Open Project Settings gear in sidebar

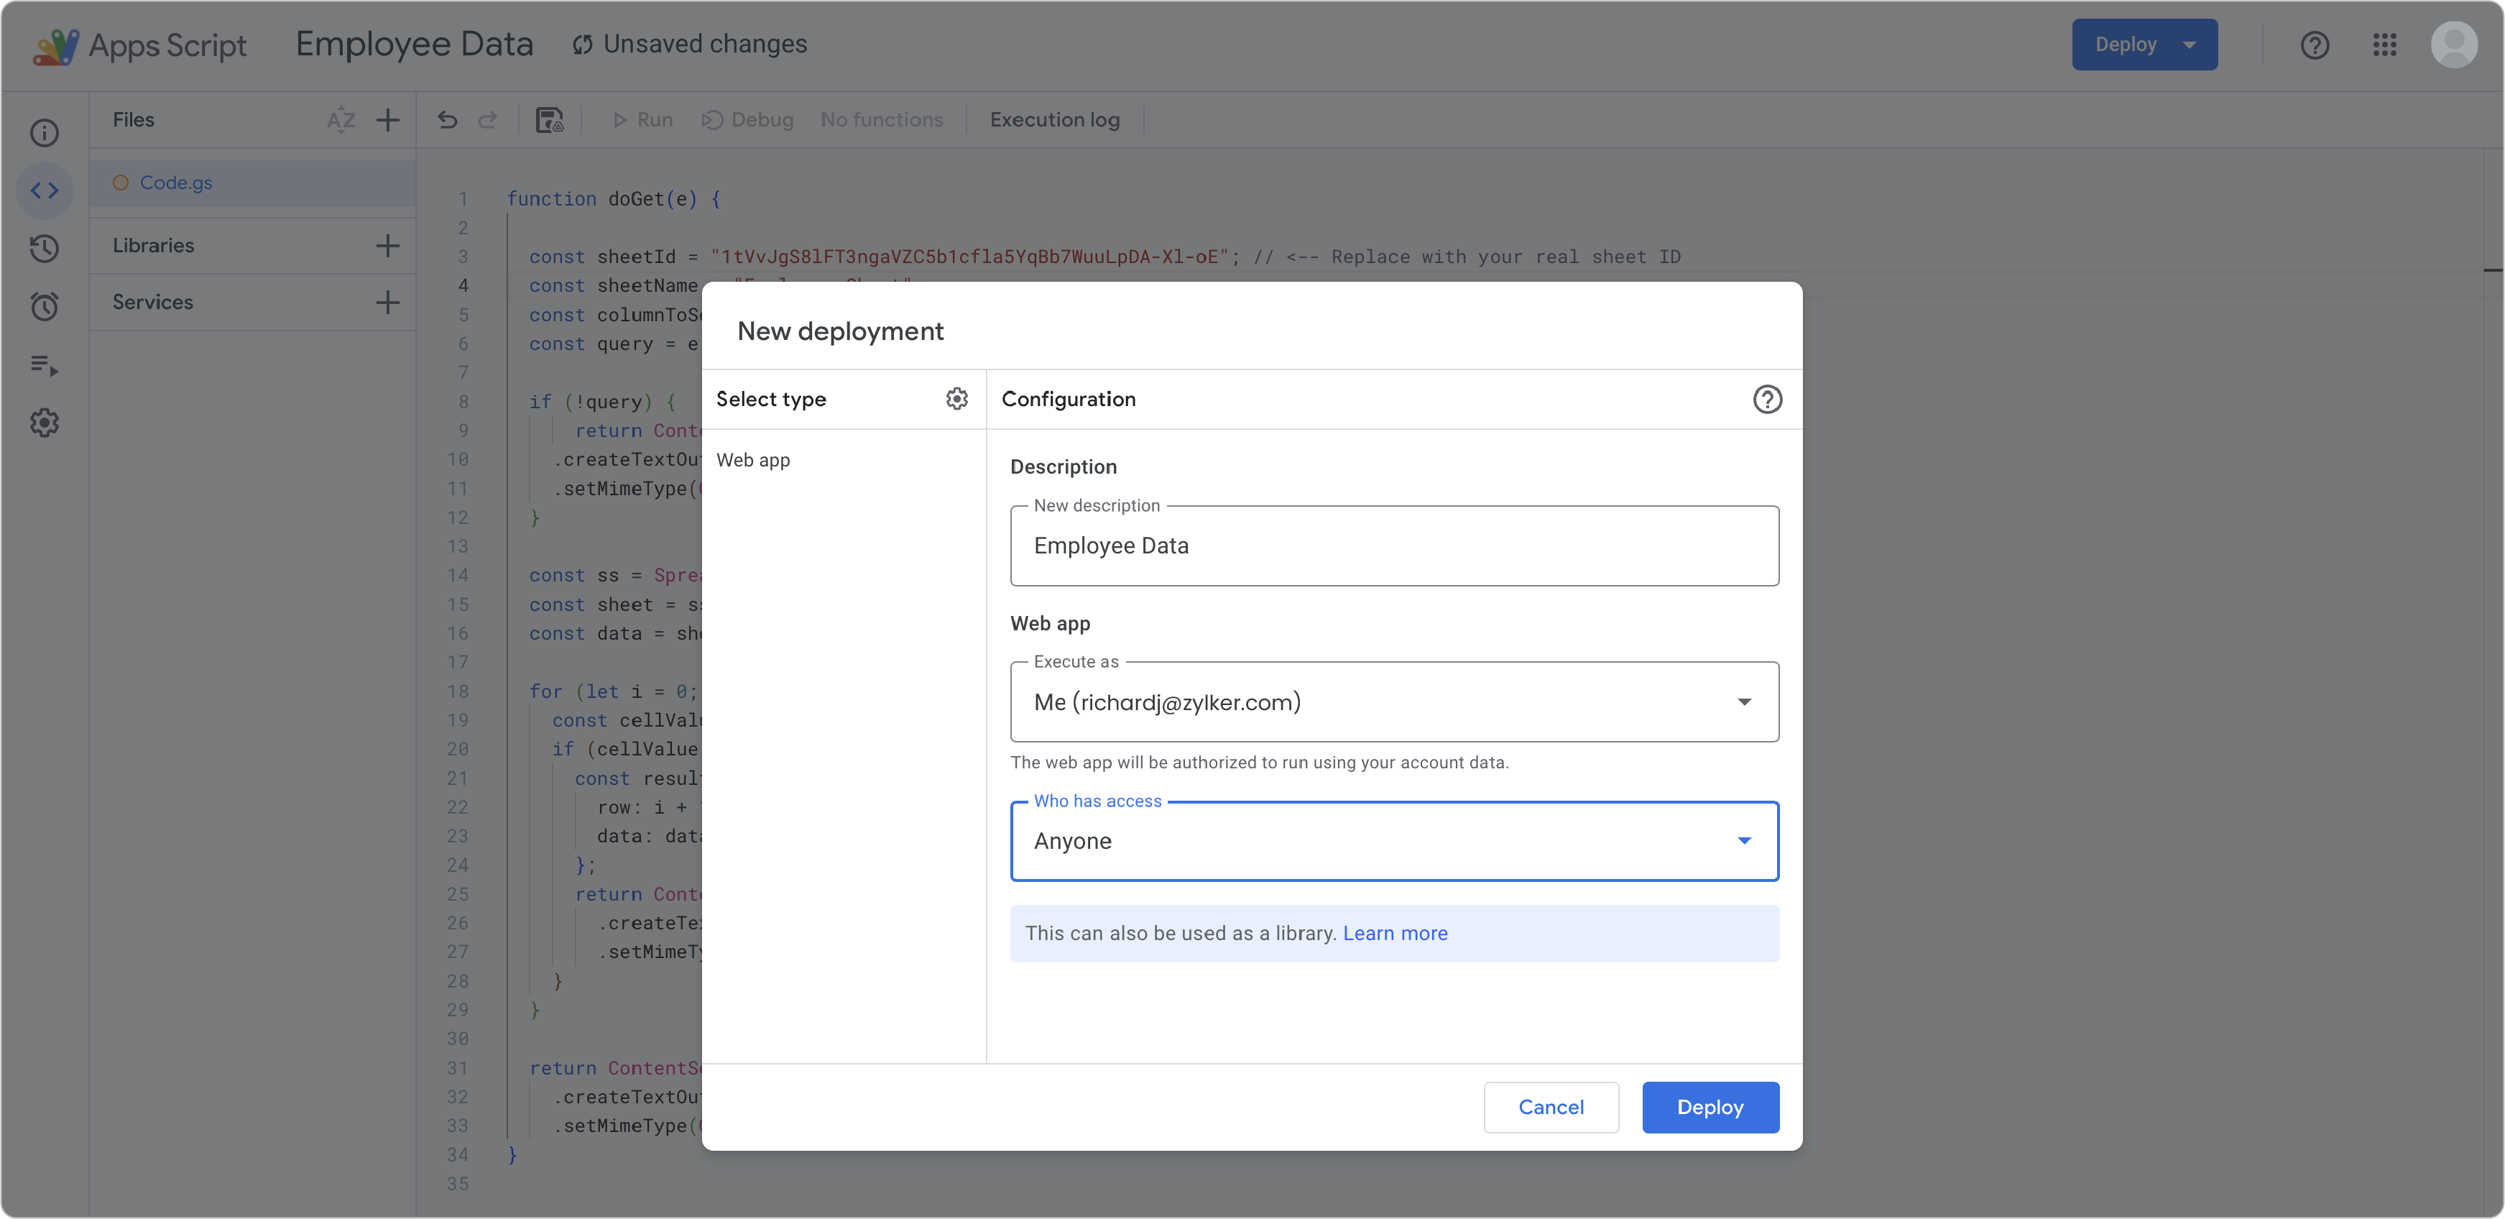pos(45,422)
